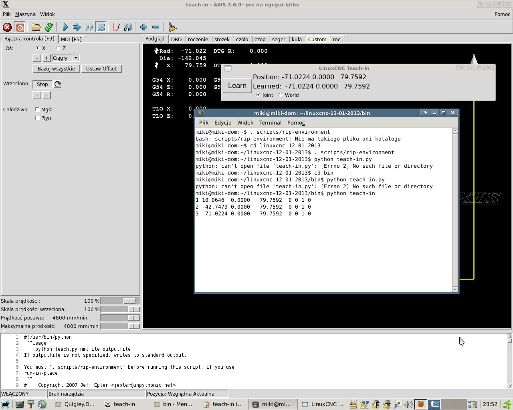Open terminal Pomoc menu
Screen dimensions: 513x410
coord(296,123)
